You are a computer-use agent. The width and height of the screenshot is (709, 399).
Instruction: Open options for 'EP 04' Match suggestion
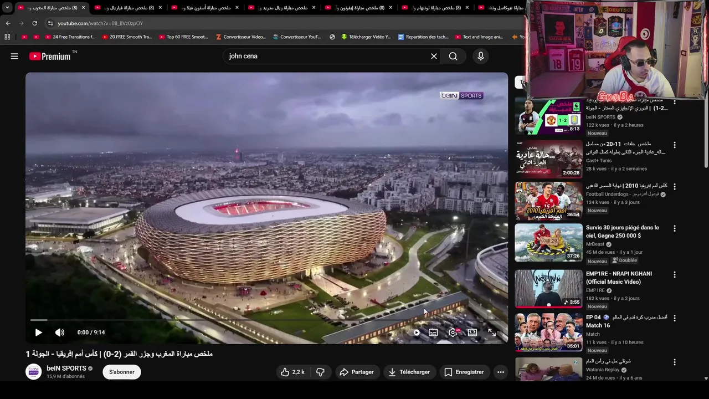pos(674,319)
